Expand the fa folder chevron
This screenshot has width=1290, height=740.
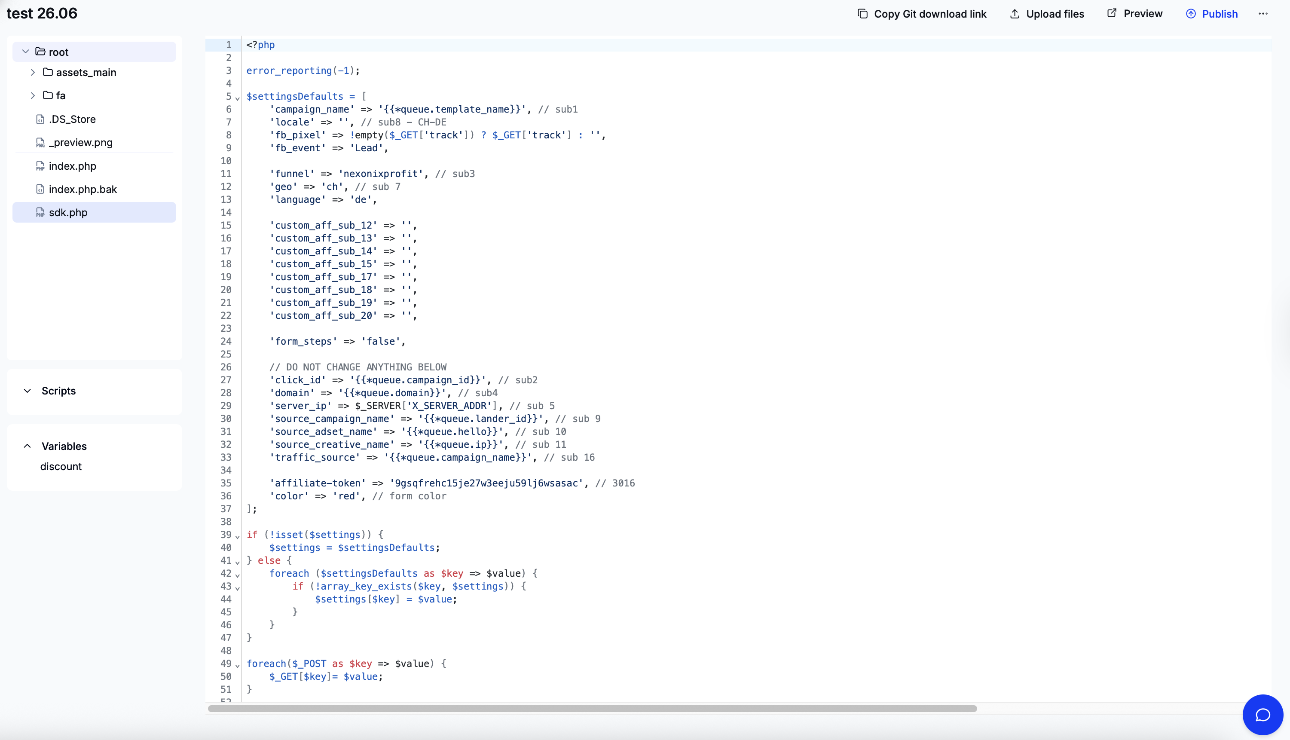click(33, 95)
